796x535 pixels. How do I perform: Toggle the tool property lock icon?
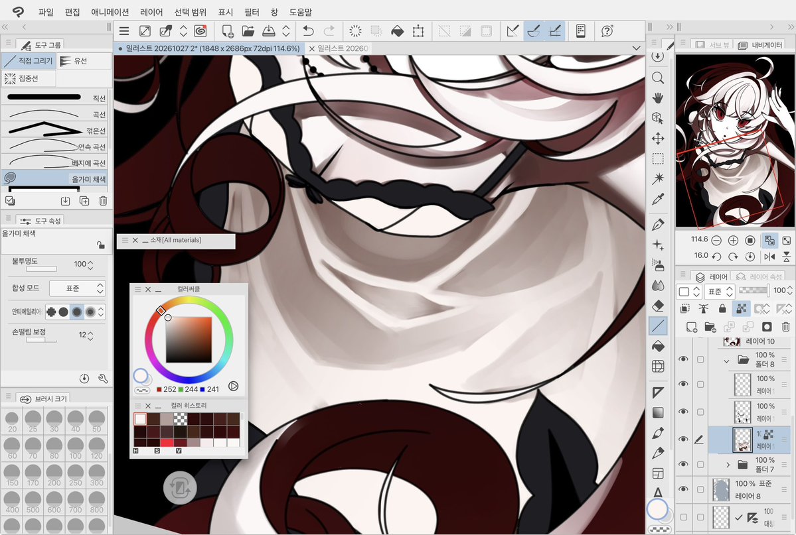[101, 245]
